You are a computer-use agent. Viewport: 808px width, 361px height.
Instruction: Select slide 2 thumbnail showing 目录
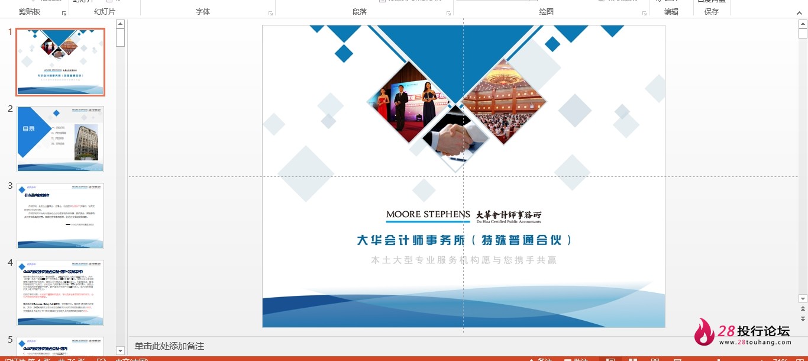tap(60, 139)
